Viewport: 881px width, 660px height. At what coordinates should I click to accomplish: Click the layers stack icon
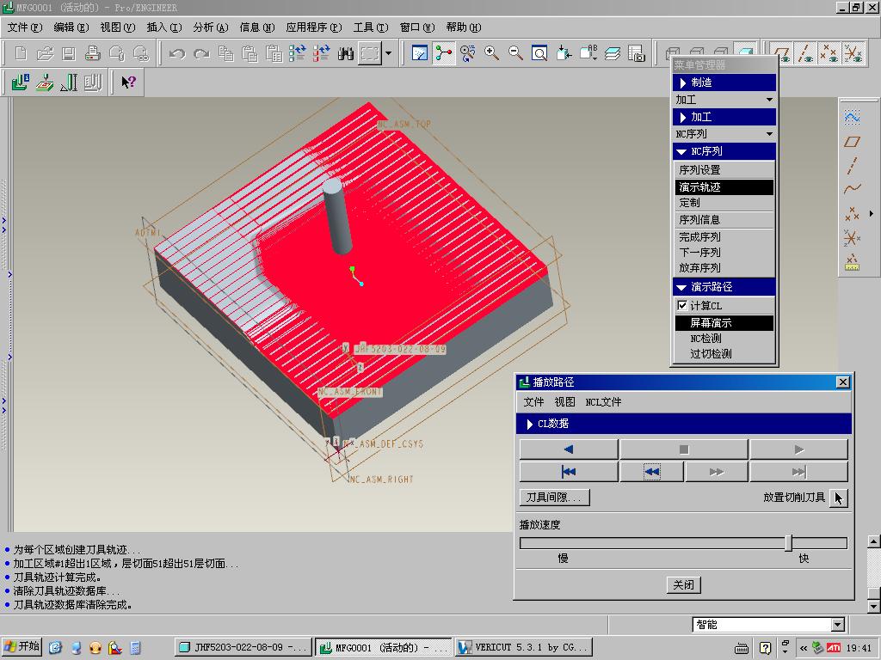click(x=613, y=53)
